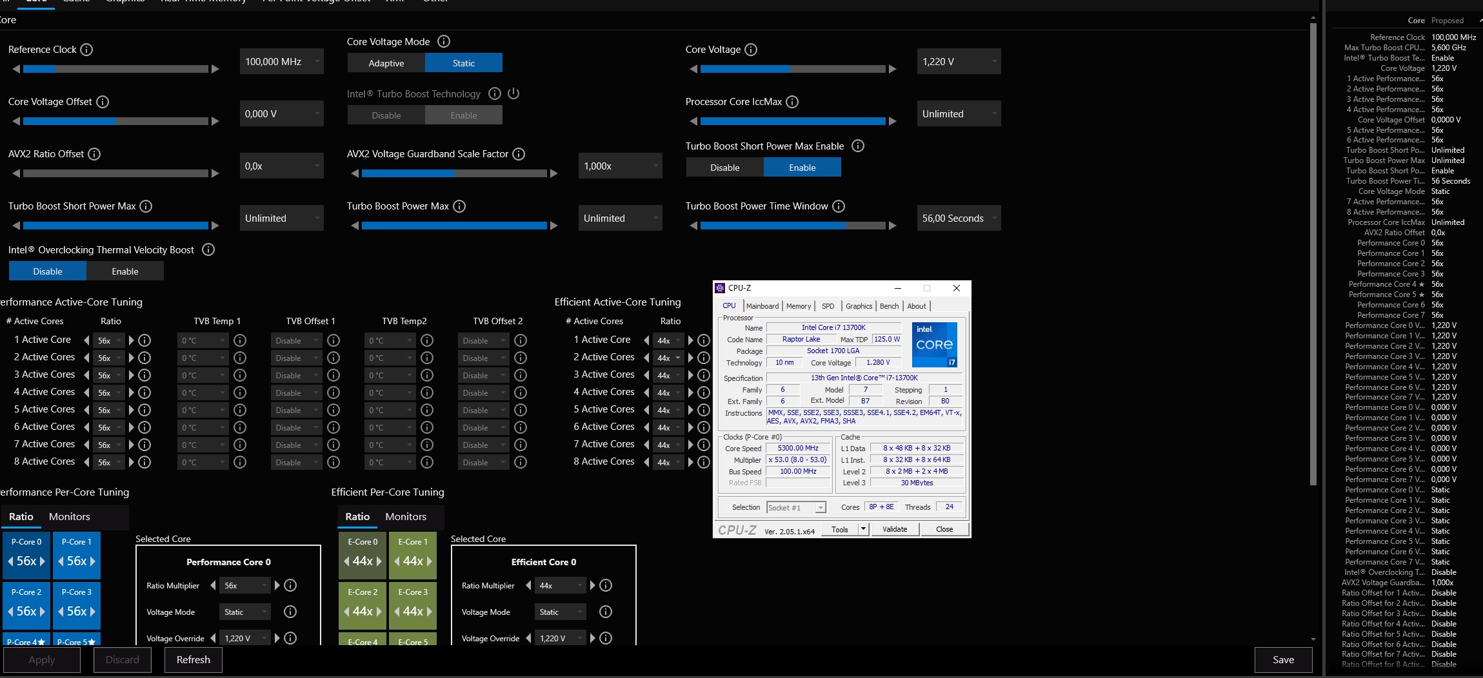This screenshot has height=678, width=1483.
Task: Click the AVX2 Ratio Offset info icon
Action: (94, 154)
